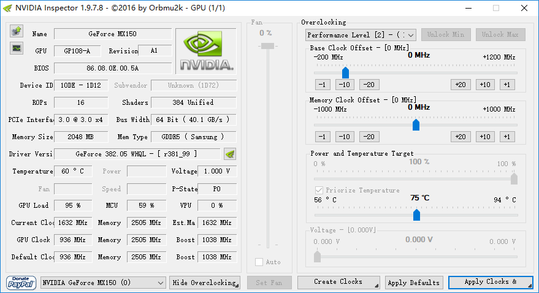Click Subvendor value Unknown (1D72)

[x=194, y=85]
